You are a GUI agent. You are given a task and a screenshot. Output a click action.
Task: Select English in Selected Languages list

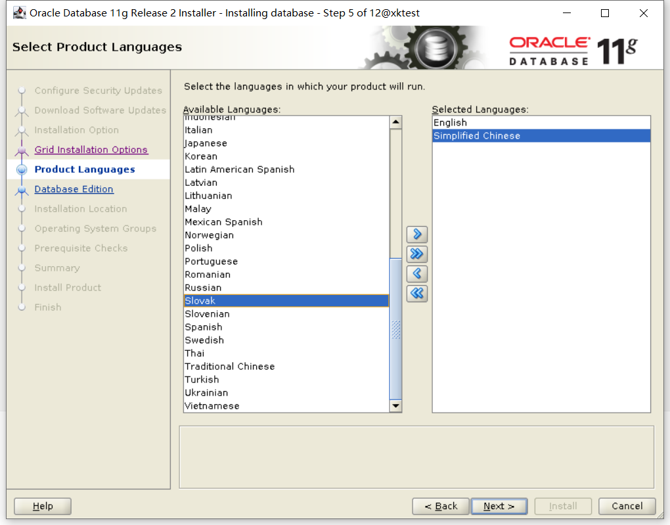click(541, 123)
